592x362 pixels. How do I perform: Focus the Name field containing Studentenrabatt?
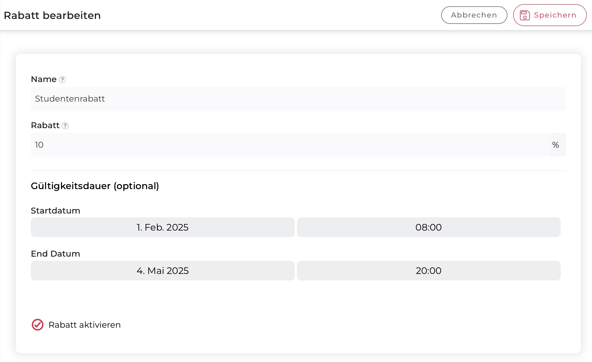pos(298,99)
